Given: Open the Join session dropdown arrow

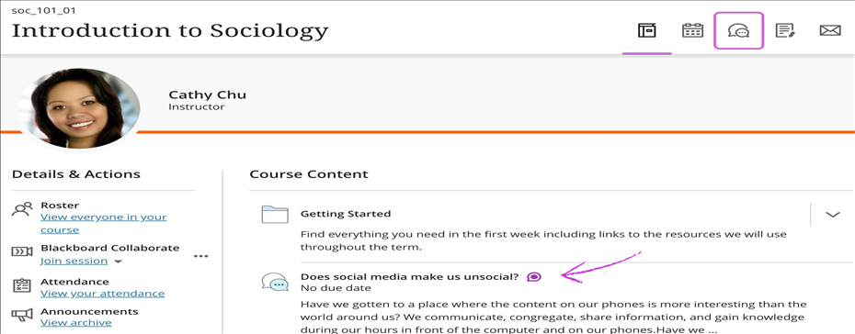Looking at the screenshot, I should coord(118,262).
